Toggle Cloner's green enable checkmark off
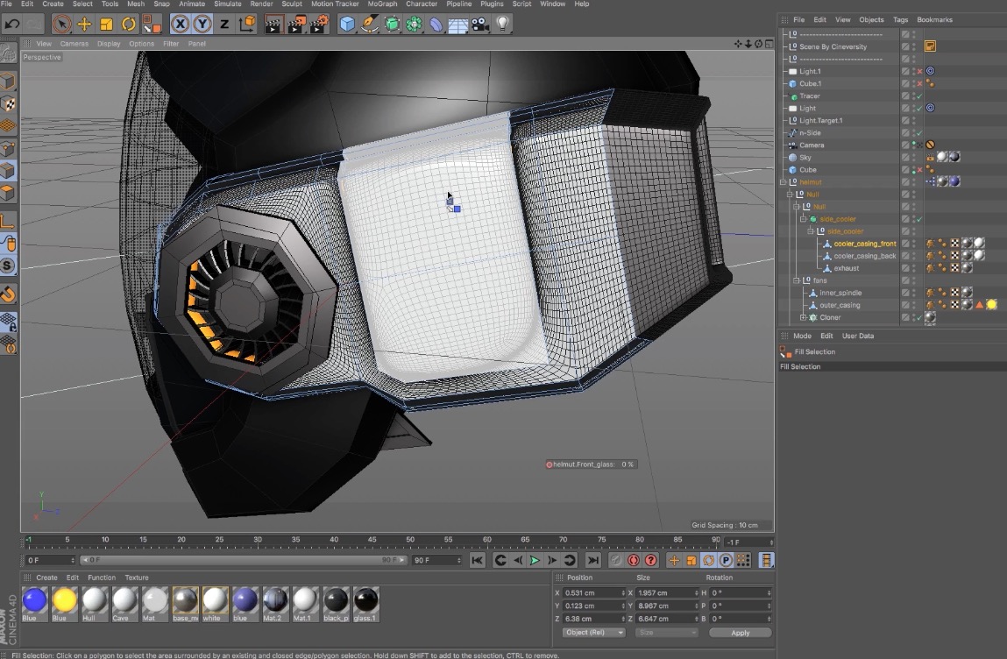 point(919,317)
